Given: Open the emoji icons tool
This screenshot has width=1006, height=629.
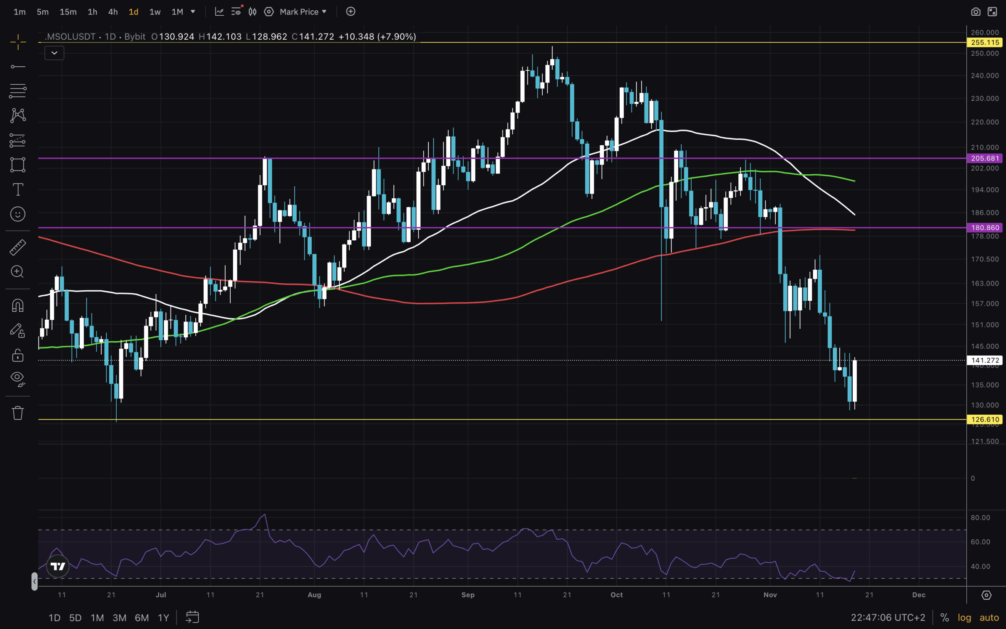Looking at the screenshot, I should coord(18,214).
